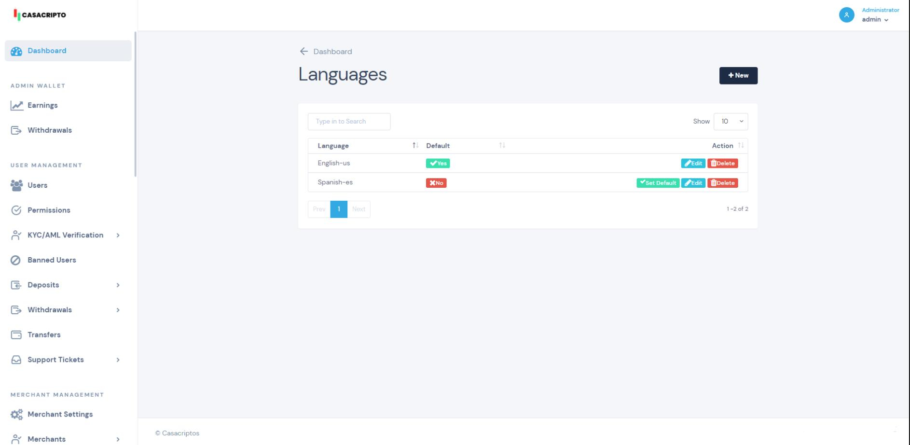
Task: Set Spanish-es as default language
Action: click(x=658, y=183)
